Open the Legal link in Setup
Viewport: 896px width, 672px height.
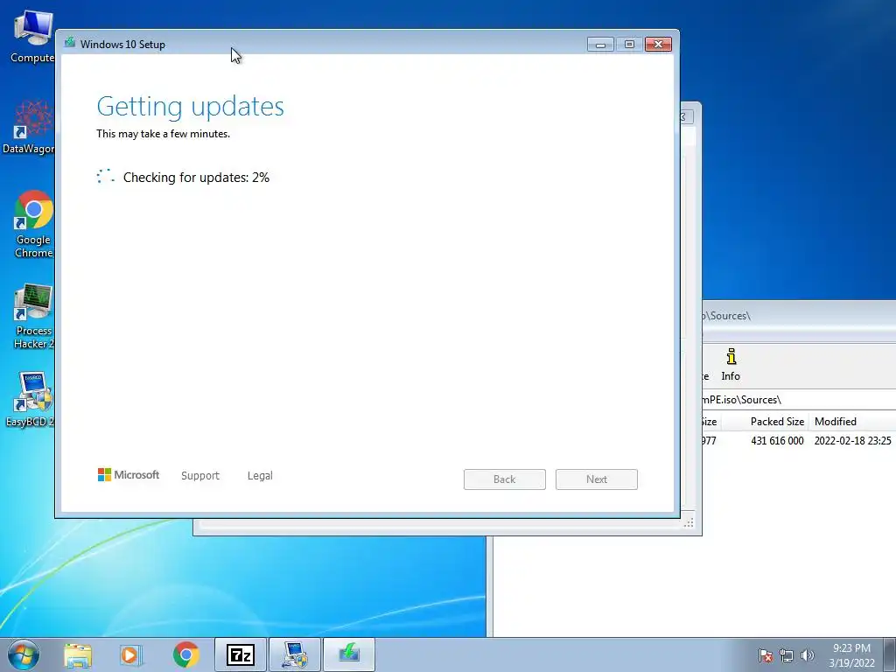pos(260,475)
